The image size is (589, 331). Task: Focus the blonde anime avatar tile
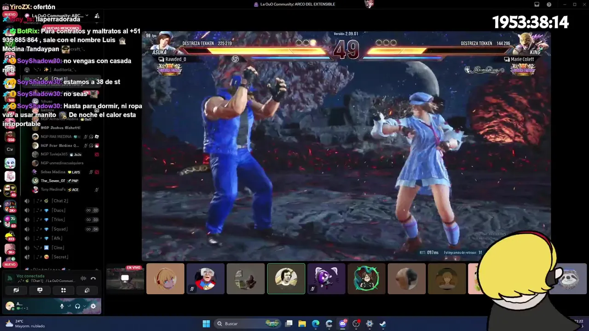[x=165, y=279]
